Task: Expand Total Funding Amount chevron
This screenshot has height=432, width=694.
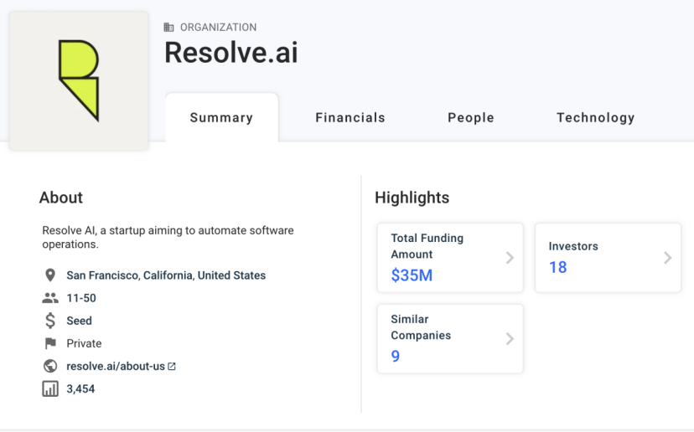Action: pos(510,258)
